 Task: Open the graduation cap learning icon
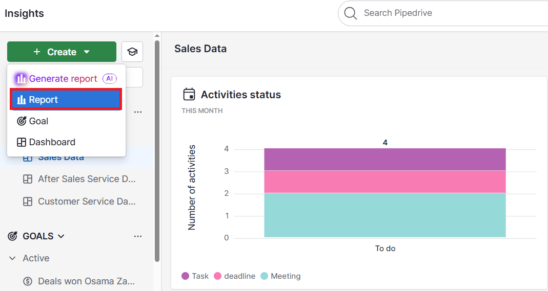point(132,52)
